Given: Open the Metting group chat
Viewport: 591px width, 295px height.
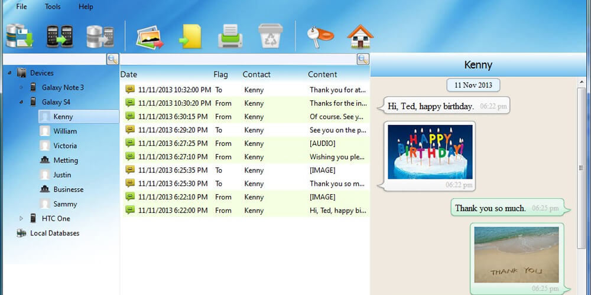Looking at the screenshot, I should (66, 160).
